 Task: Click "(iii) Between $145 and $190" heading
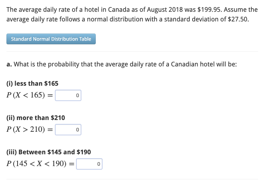click(x=49, y=152)
